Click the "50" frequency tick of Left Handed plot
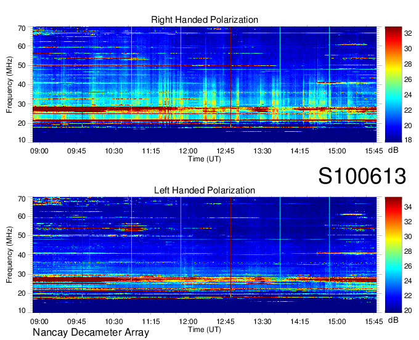The image size is (419, 340). [x=22, y=235]
